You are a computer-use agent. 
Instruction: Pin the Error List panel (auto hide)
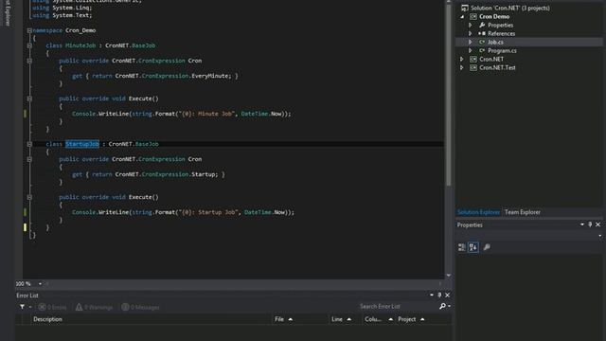coord(439,295)
